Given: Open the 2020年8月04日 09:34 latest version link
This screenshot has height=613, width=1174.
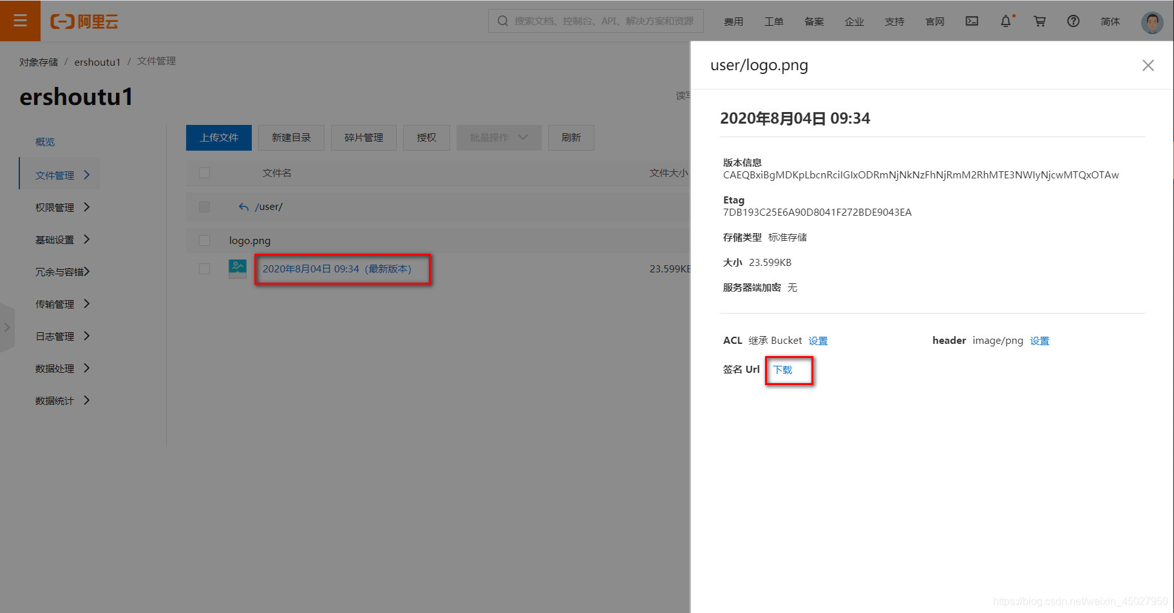Looking at the screenshot, I should pos(337,269).
